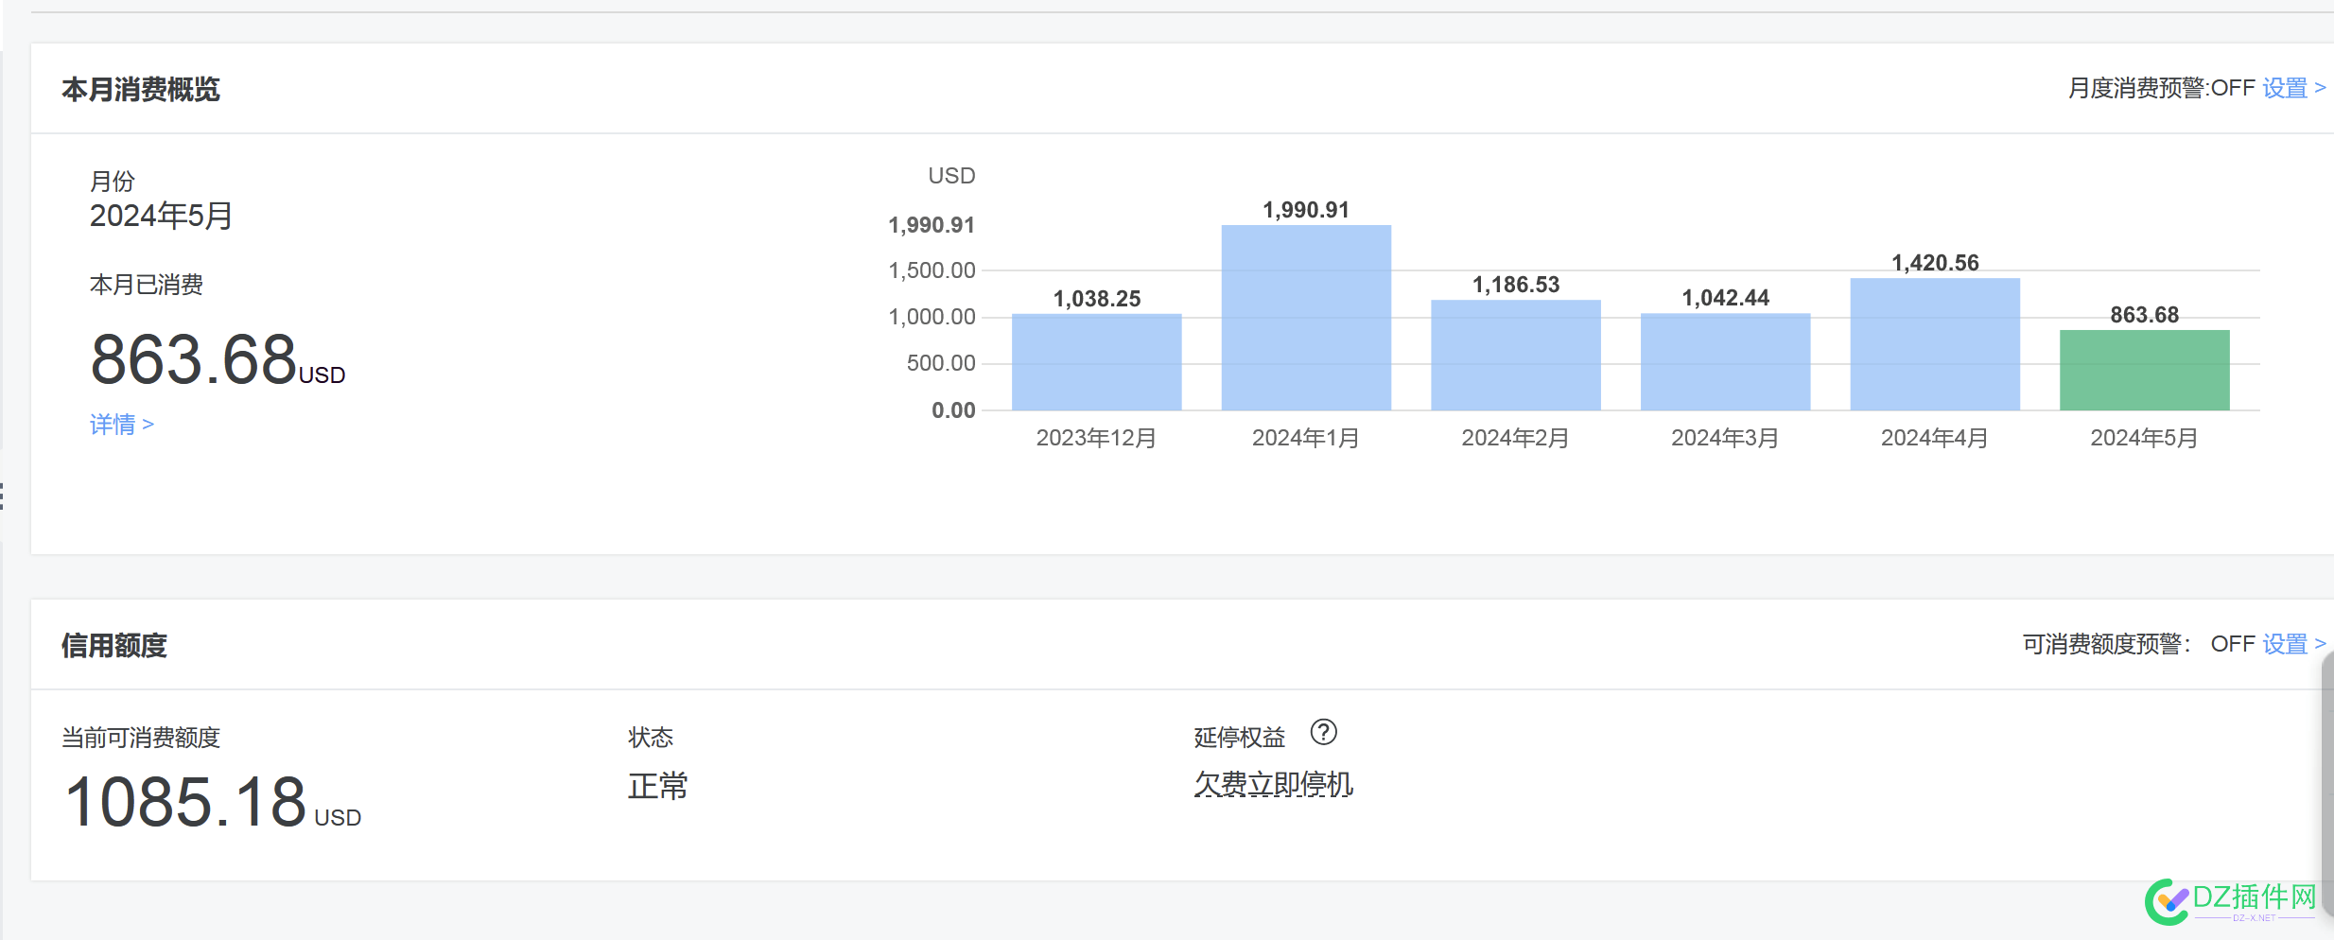Open 设置 for 月度消费预警
The width and height of the screenshot is (2334, 940).
2293,88
